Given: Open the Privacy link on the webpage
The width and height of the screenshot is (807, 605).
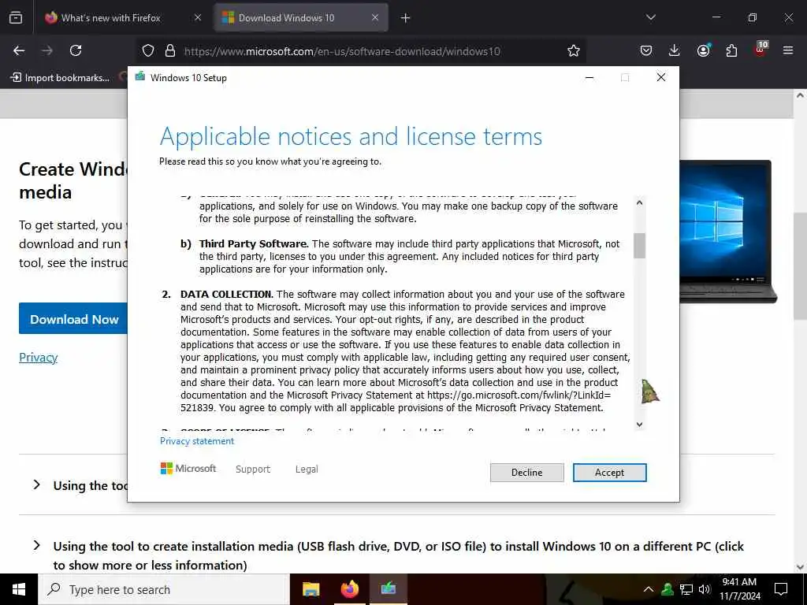Looking at the screenshot, I should [x=38, y=357].
